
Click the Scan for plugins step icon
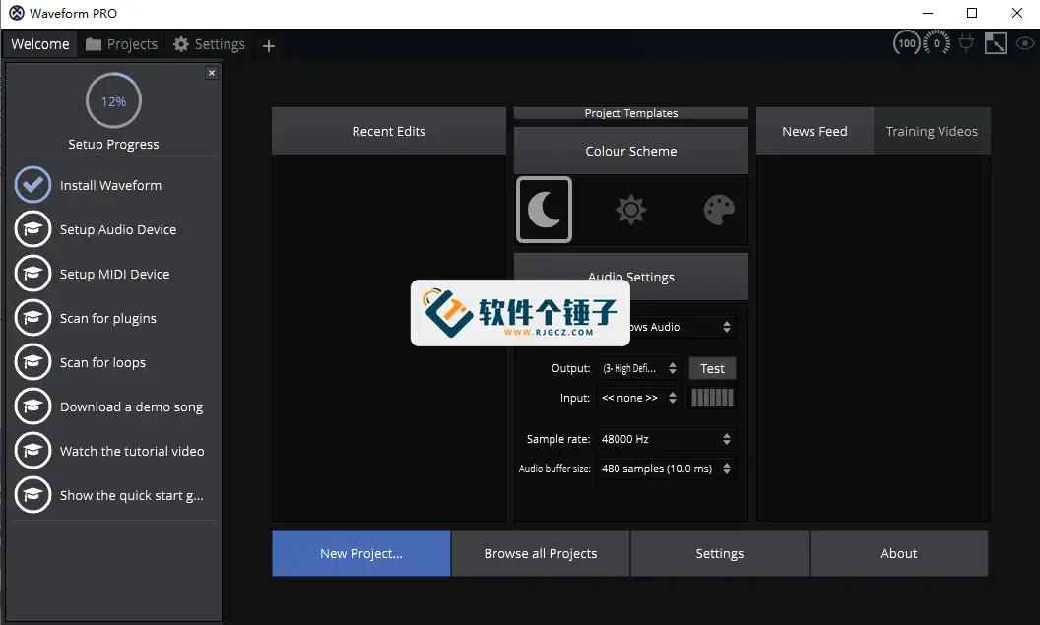click(x=32, y=318)
